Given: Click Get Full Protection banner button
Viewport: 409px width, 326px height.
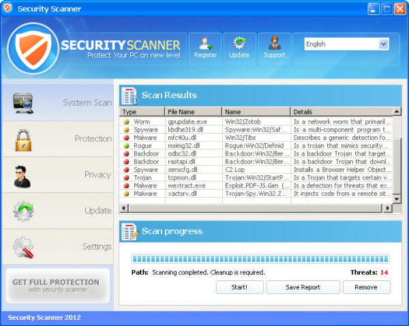Looking at the screenshot, I should point(57,285).
